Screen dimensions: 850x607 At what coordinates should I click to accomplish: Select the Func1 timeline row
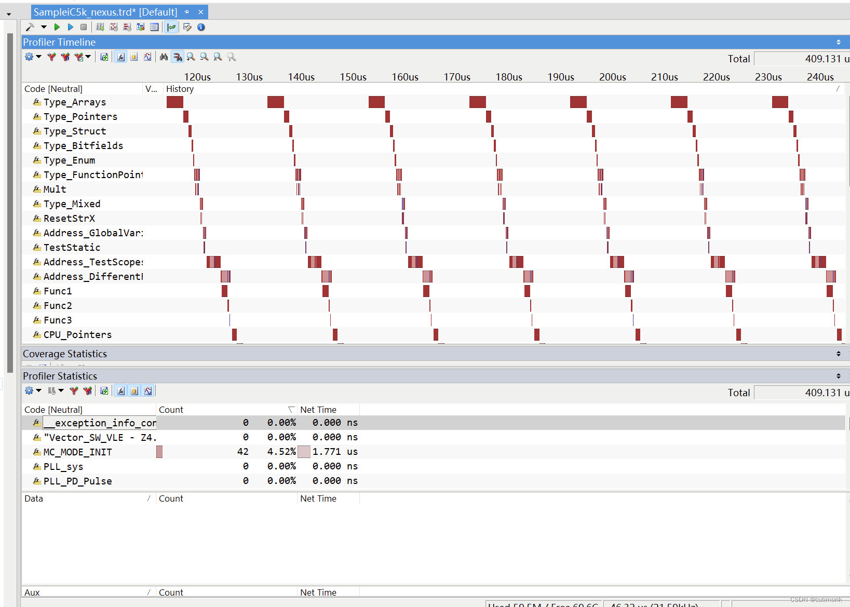click(x=434, y=291)
